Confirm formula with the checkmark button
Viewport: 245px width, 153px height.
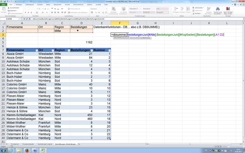(x=27, y=19)
